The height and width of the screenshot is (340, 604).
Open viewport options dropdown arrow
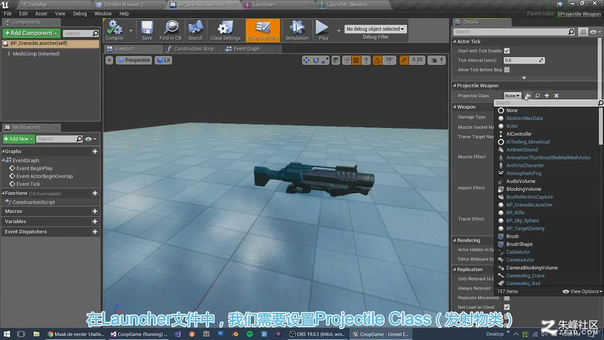click(x=109, y=60)
